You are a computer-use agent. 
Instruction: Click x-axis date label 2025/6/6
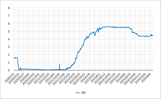[x=146, y=78]
